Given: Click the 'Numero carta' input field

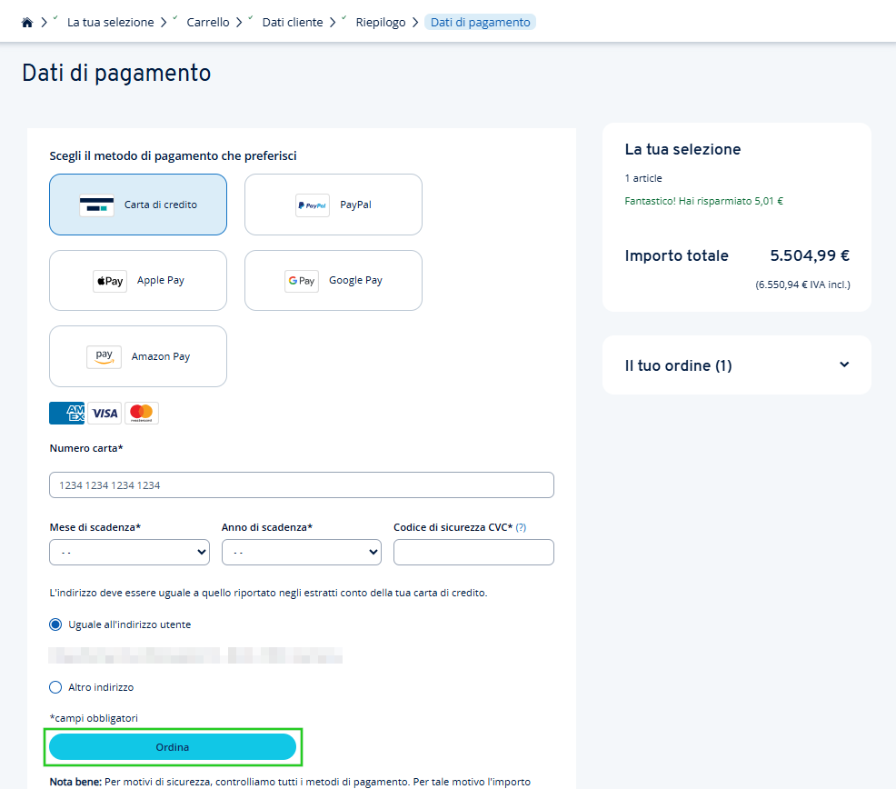Looking at the screenshot, I should (301, 484).
